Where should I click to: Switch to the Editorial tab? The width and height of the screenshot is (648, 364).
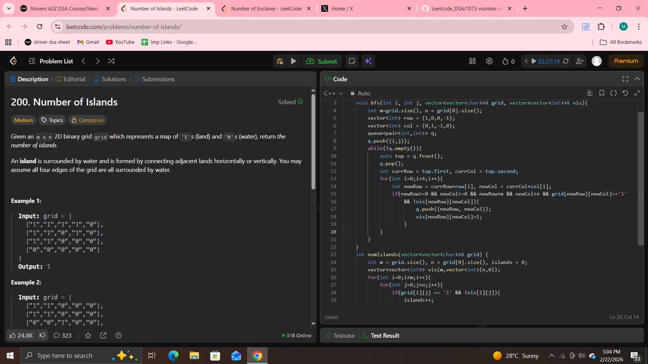70,79
